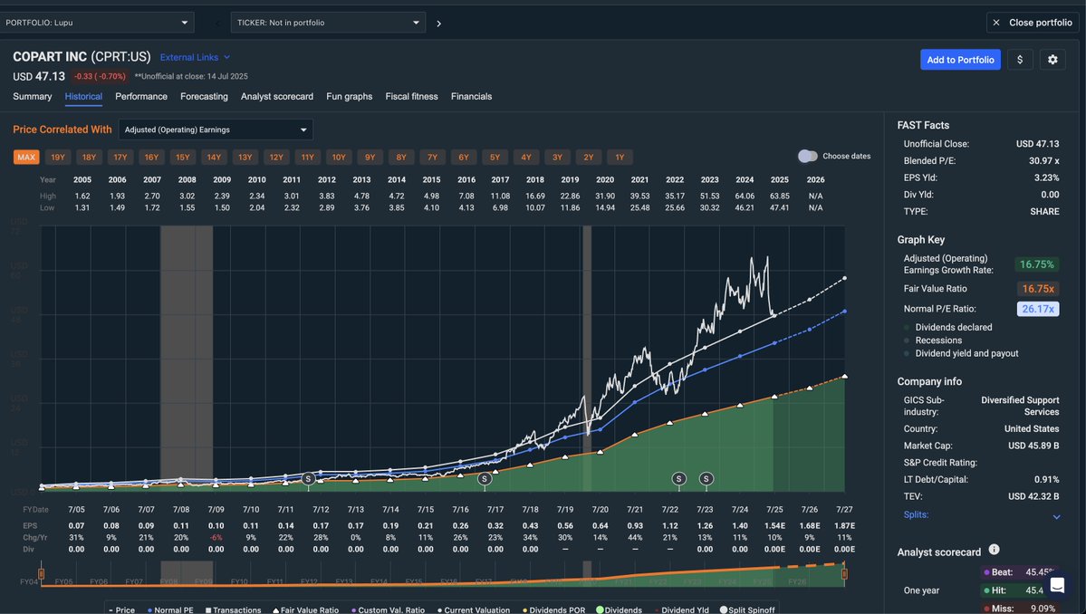Viewport: 1086px width, 614px height.
Task: Open Adjusted (Operating) Earnings dropdown
Action: tap(216, 130)
